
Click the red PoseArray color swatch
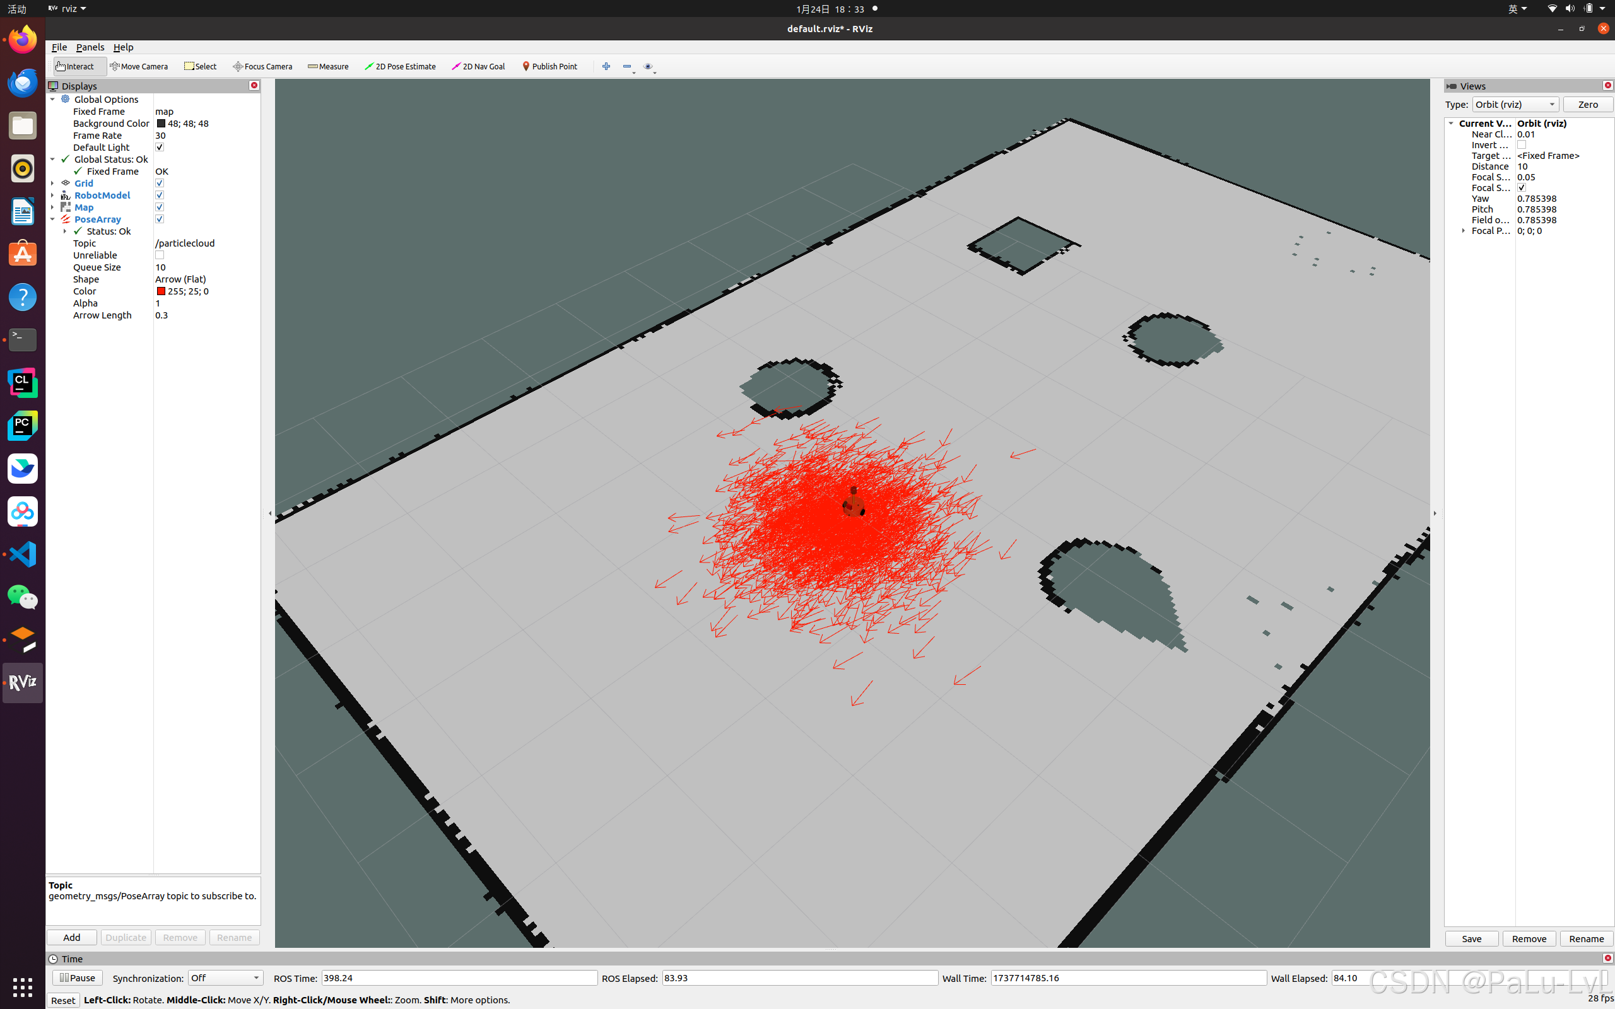click(x=161, y=291)
